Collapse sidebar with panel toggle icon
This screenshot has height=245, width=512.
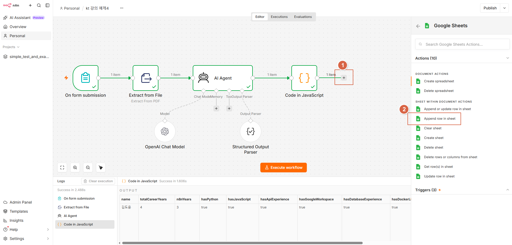pyautogui.click(x=47, y=5)
